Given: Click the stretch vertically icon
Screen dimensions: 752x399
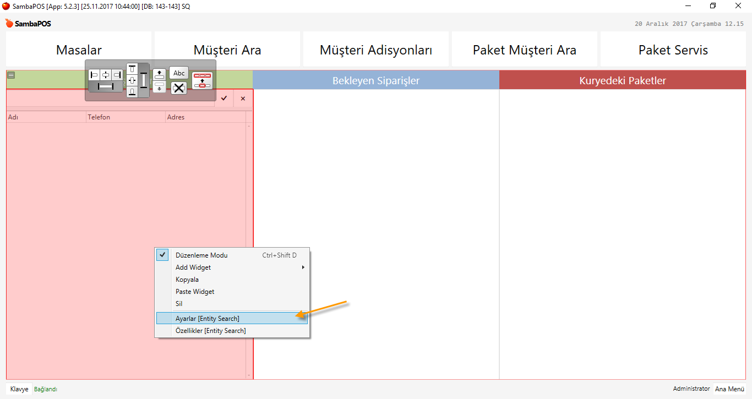Looking at the screenshot, I should click(x=144, y=80).
